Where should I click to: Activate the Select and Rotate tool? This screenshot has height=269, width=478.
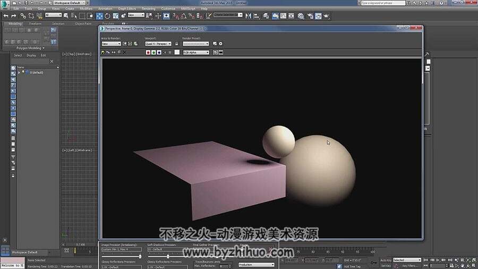[x=107, y=16]
